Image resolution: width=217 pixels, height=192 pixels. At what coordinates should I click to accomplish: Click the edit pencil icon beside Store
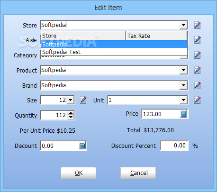tap(198, 25)
